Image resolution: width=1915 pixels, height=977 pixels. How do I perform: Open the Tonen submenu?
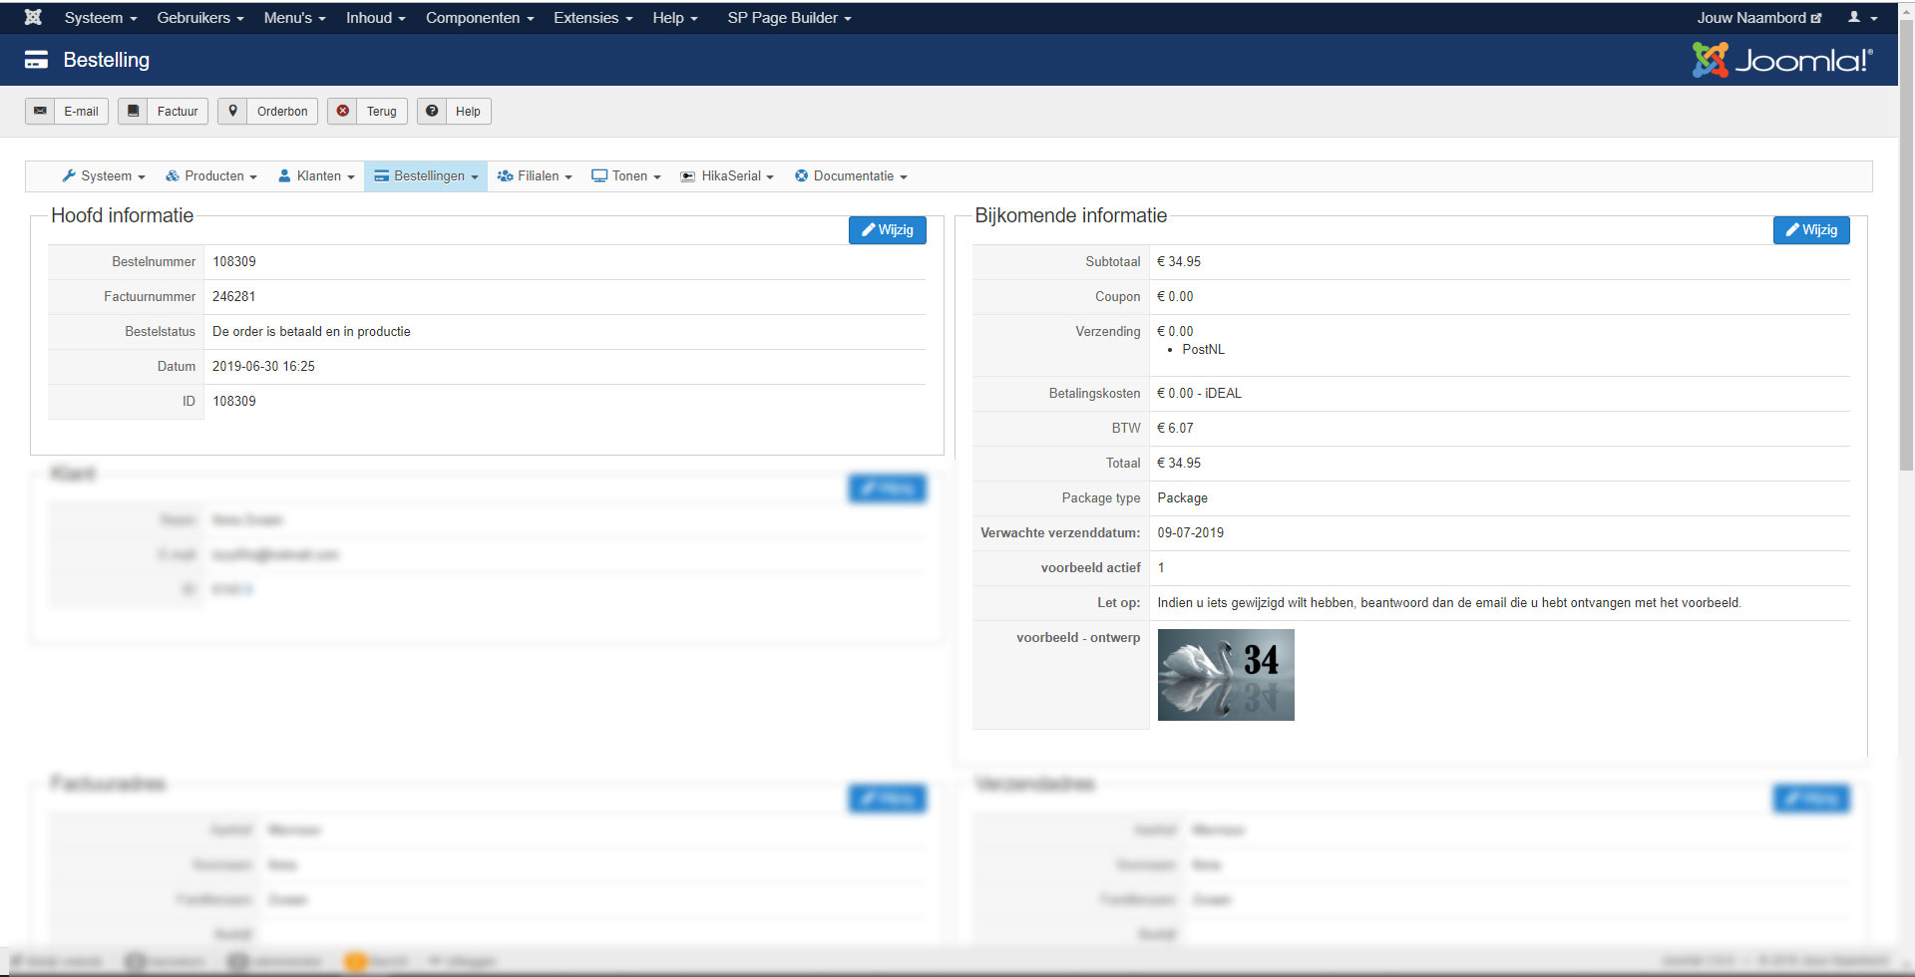pyautogui.click(x=626, y=176)
